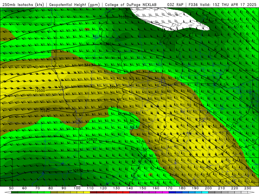
Task: Click the '170' value on the color scale
Action: pos(169,188)
